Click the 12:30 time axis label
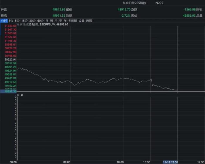Viewport: 205px width, 164px height. 201,162
